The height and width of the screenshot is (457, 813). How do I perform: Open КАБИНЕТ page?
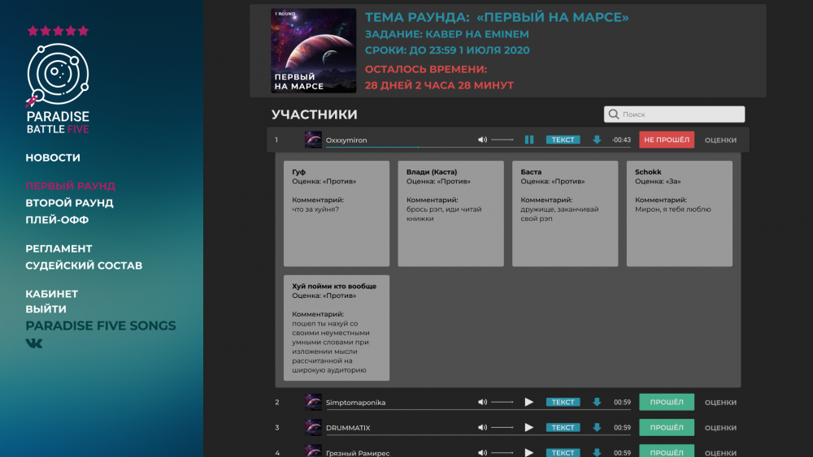click(52, 294)
